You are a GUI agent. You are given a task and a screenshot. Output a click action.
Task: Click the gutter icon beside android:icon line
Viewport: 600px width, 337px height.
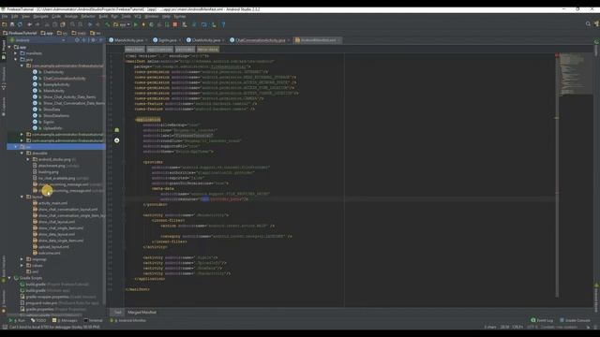coord(116,130)
